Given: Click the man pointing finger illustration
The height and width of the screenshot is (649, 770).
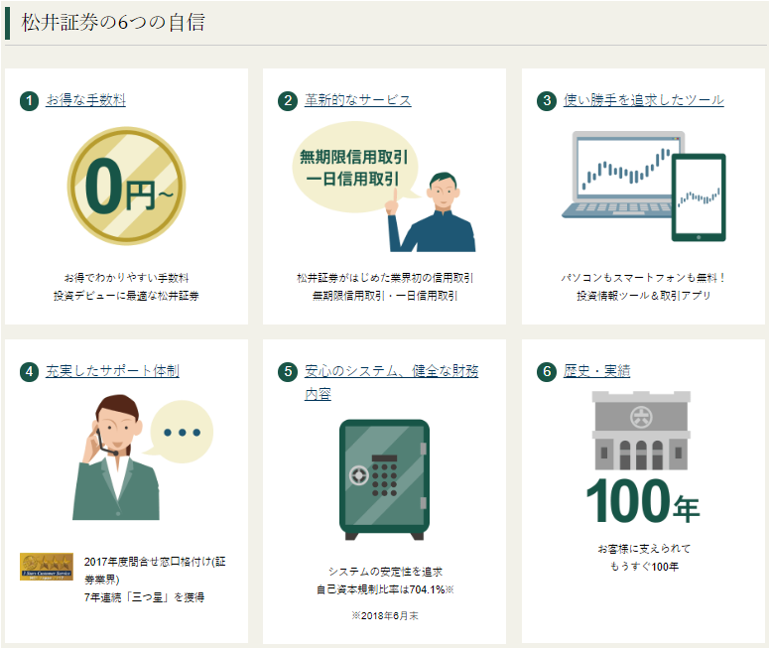Looking at the screenshot, I should click(x=433, y=212).
